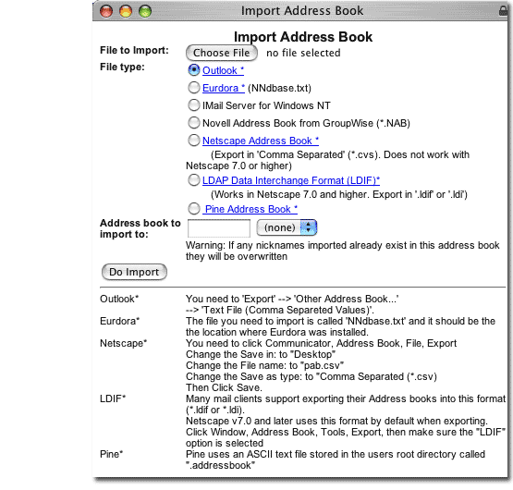Select Novell Address Book from GroupWise option

click(x=194, y=123)
